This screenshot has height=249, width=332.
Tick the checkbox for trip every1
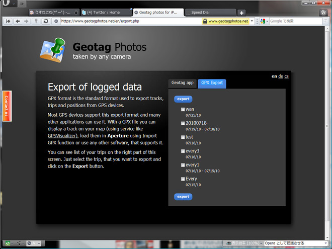click(x=183, y=165)
